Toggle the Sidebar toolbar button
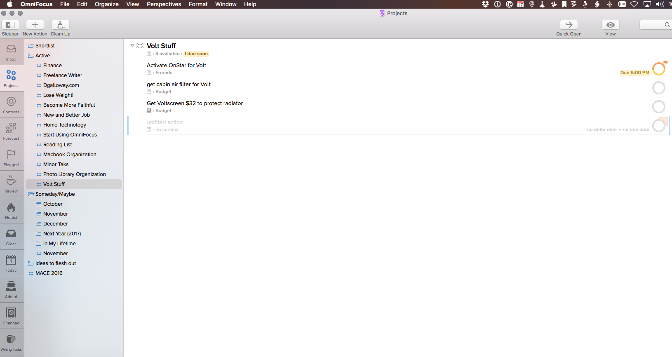Viewport: 672px width, 357px height. pos(10,25)
